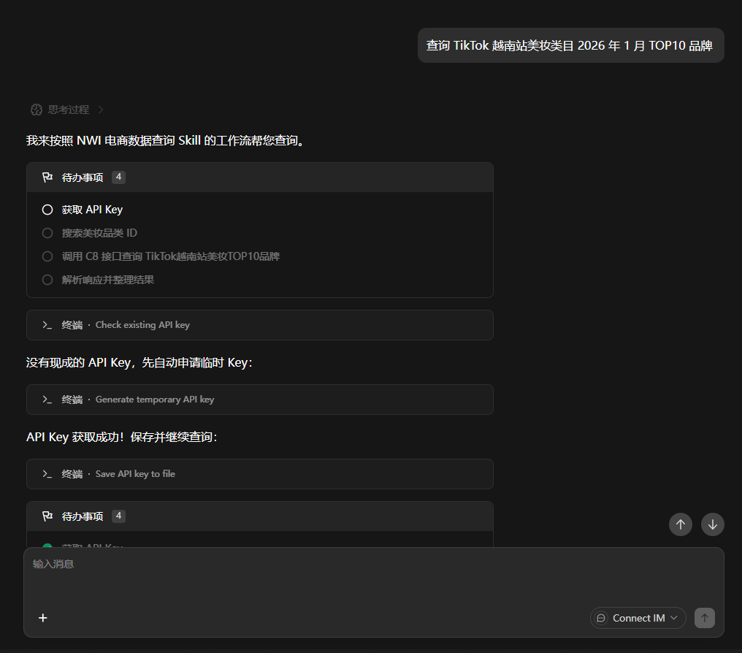The height and width of the screenshot is (653, 742).
Task: Click the 解析响应并整理结果 todo item text
Action: click(x=108, y=280)
